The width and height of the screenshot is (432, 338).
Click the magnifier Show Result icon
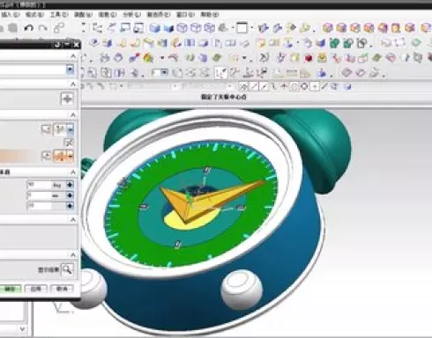coord(67,269)
